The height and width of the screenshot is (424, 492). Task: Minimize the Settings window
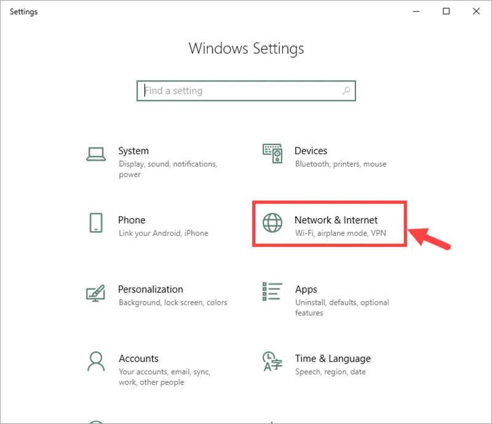pos(418,11)
